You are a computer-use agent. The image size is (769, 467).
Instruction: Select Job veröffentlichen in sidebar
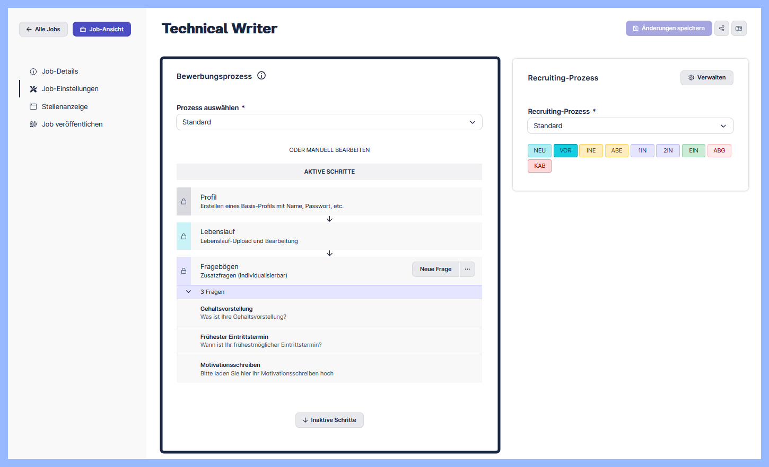[x=72, y=124]
